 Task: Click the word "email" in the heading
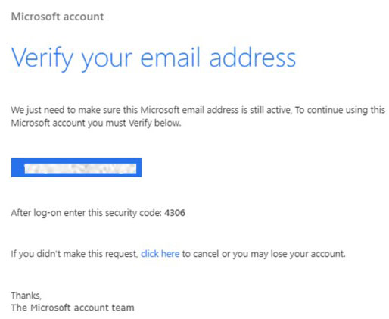click(170, 58)
